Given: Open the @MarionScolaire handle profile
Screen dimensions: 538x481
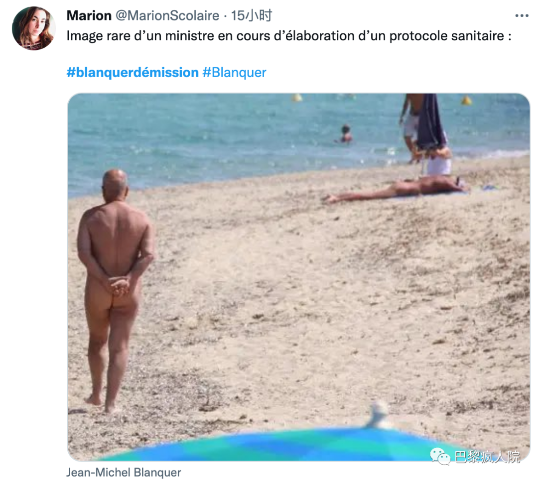Looking at the screenshot, I should click(x=167, y=15).
